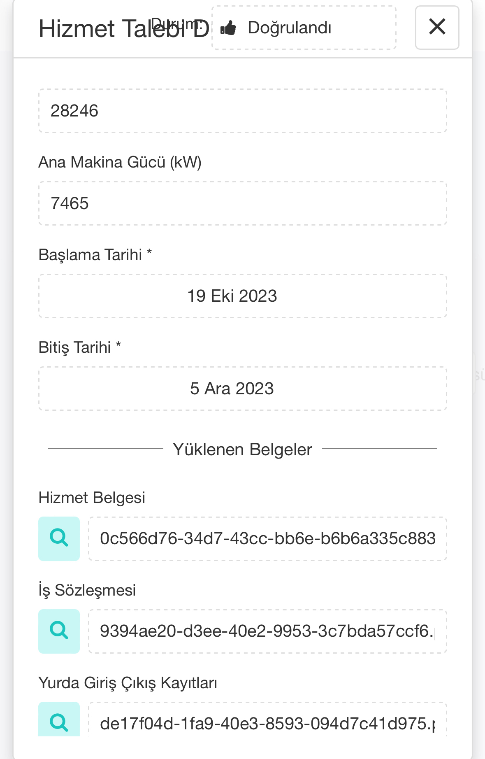Close the Hizmet Talebi dialog

437,28
